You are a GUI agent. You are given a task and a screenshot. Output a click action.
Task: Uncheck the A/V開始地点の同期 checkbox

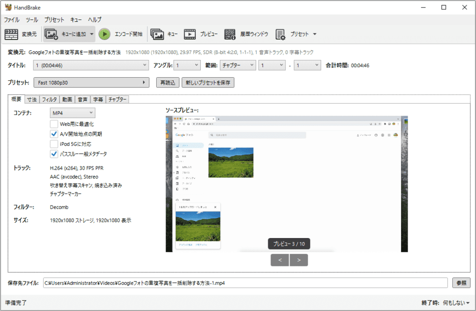[54, 134]
